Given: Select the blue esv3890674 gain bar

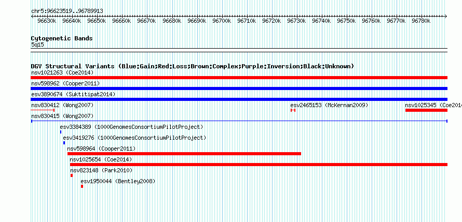Looking at the screenshot, I should point(239,99).
